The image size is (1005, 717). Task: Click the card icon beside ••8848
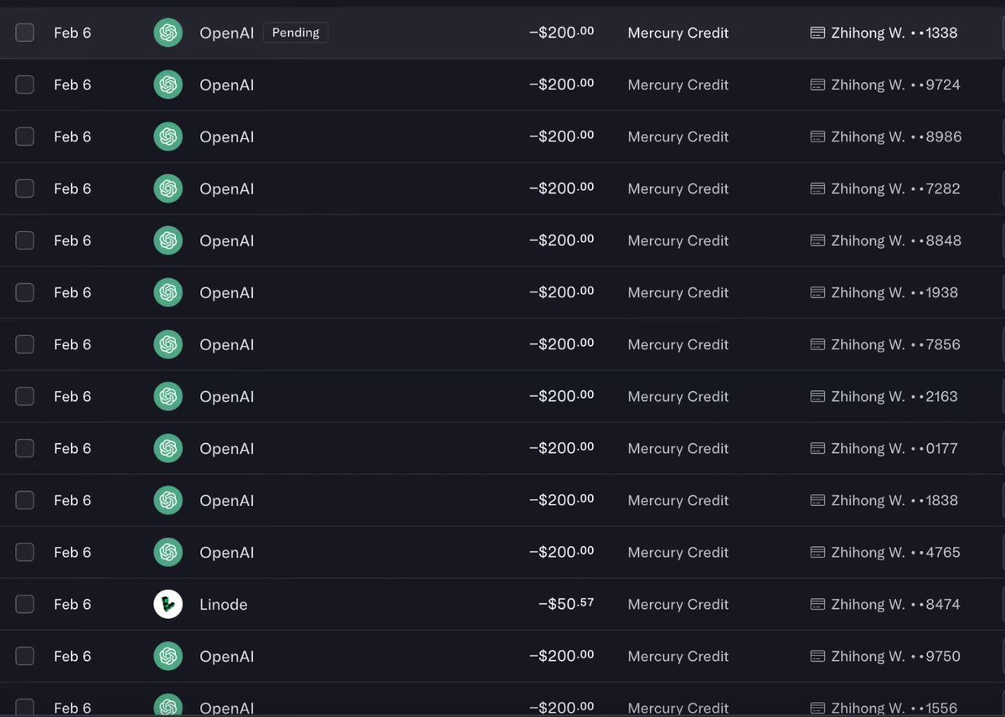click(x=818, y=240)
